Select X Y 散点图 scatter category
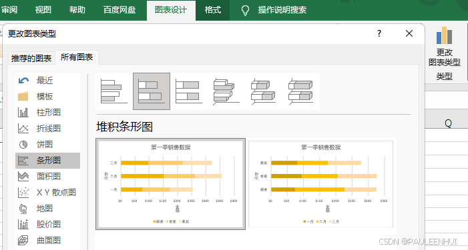This screenshot has width=468, height=250. (x=48, y=193)
